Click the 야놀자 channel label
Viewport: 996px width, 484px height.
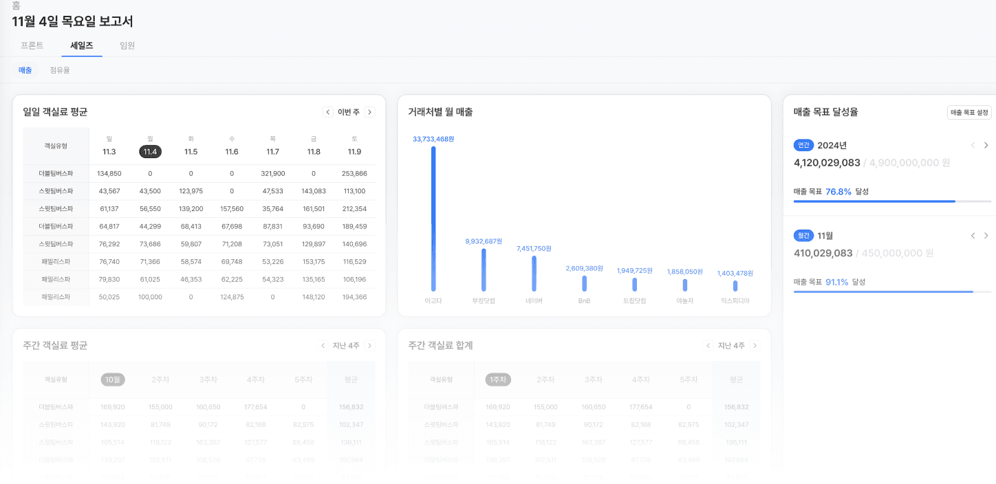click(x=685, y=301)
